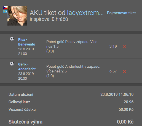
Task: Click the inspiroval 0 hráčů text
Action: point(49,19)
